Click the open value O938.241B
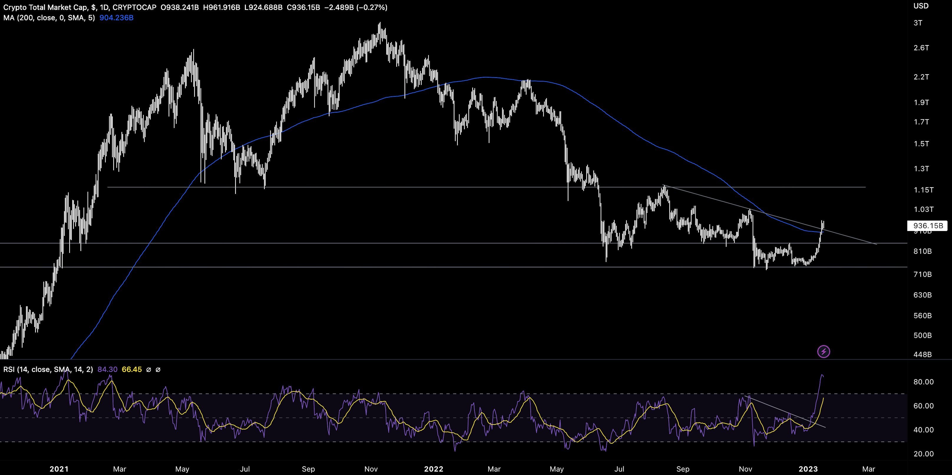Screen dimensions: 952x475 point(180,7)
